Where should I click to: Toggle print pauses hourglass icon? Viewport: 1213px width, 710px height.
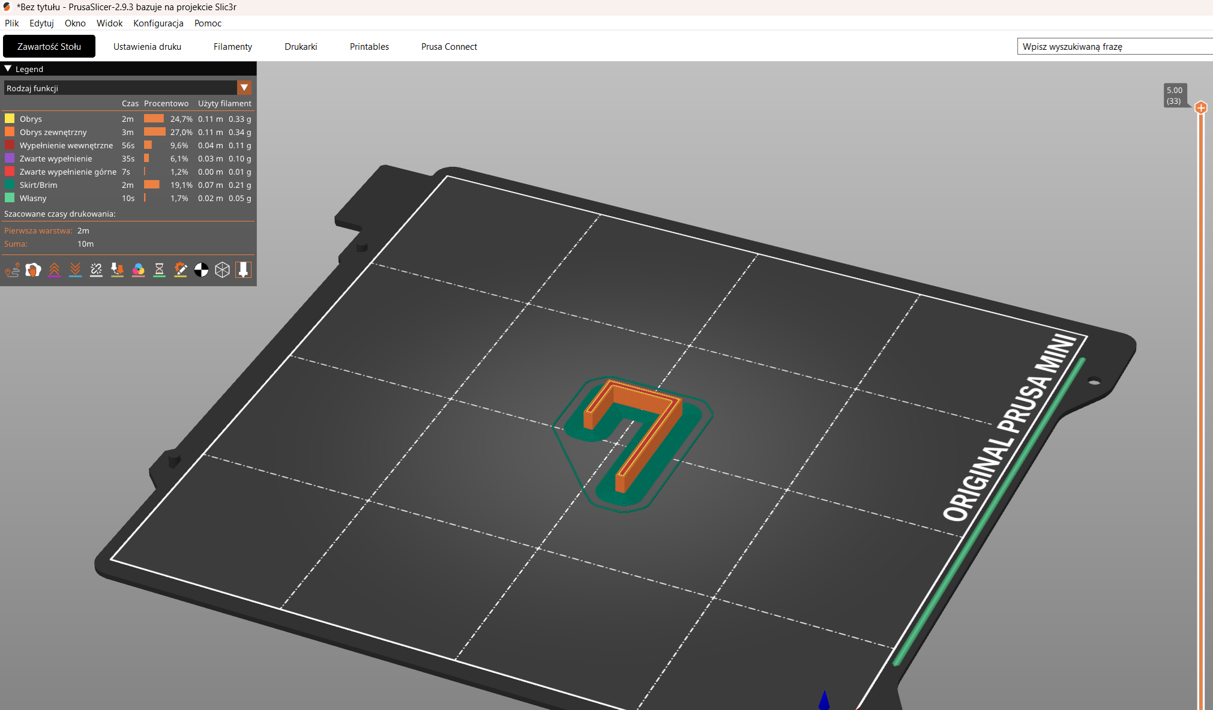point(159,270)
